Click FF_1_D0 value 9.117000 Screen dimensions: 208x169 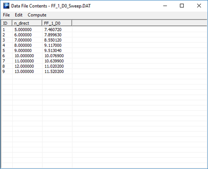pyautogui.click(x=53, y=45)
